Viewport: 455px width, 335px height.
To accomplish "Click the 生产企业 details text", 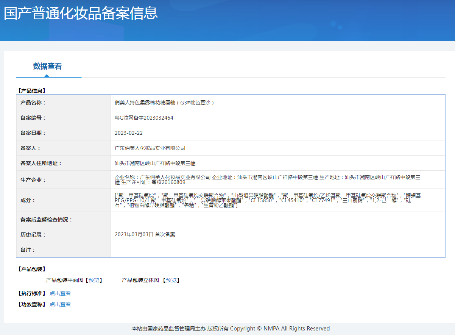I will point(267,180).
